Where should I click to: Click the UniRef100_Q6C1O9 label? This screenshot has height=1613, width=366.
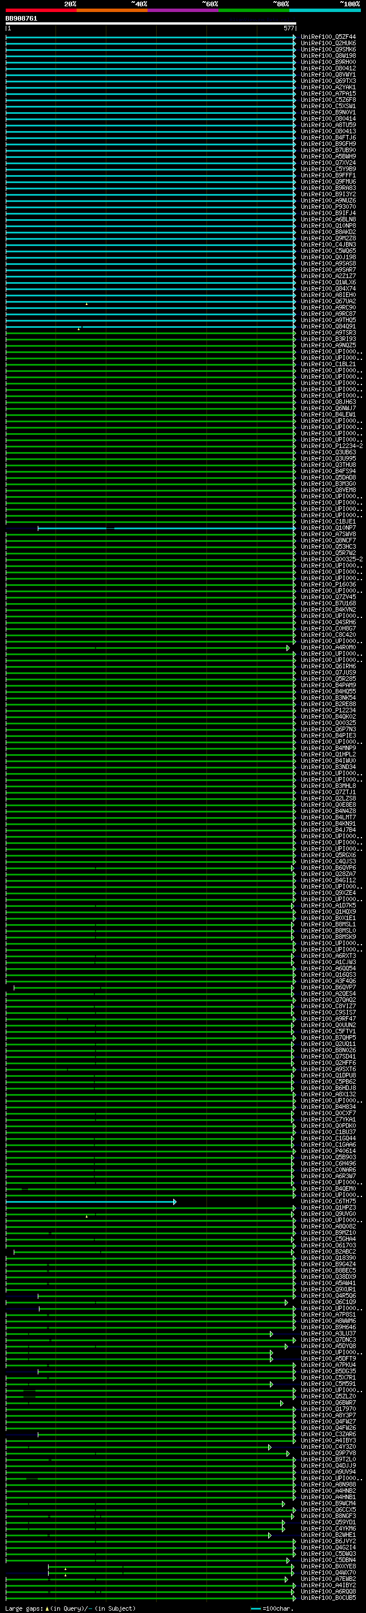[x=328, y=1302]
